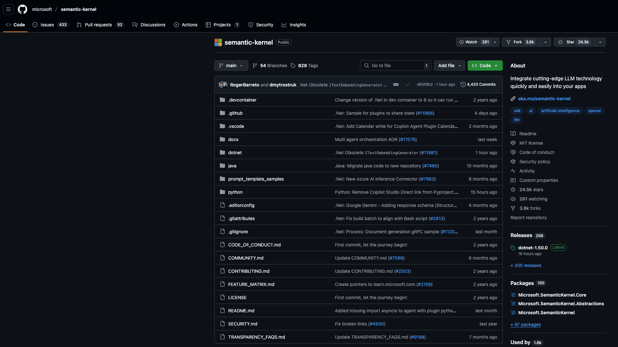Click the dotnet-1.50.0 release tag icon
618x347 pixels.
click(513, 248)
